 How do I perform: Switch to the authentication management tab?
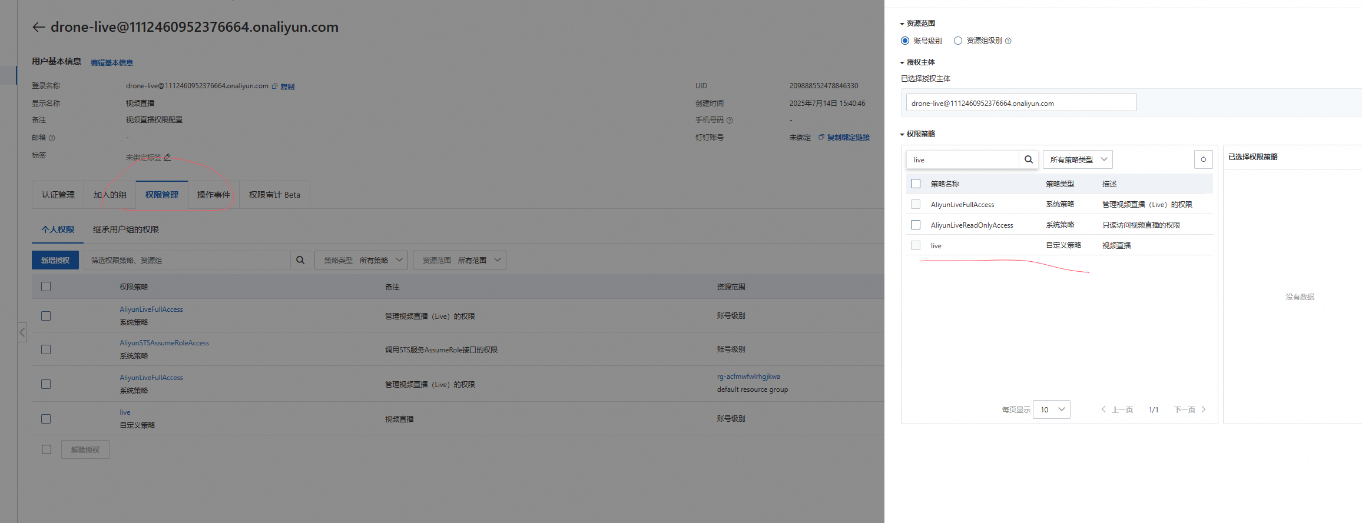(x=58, y=195)
